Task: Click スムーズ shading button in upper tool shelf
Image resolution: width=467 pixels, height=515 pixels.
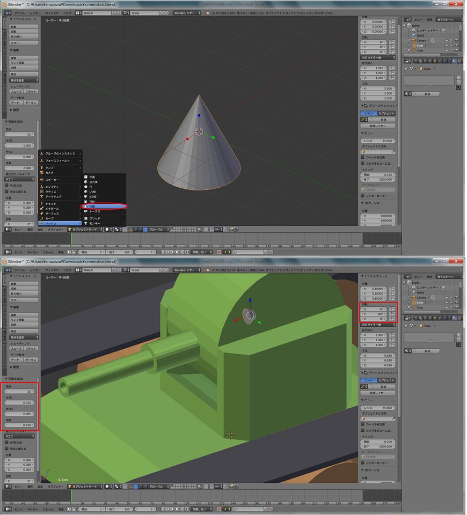Action: click(16, 91)
